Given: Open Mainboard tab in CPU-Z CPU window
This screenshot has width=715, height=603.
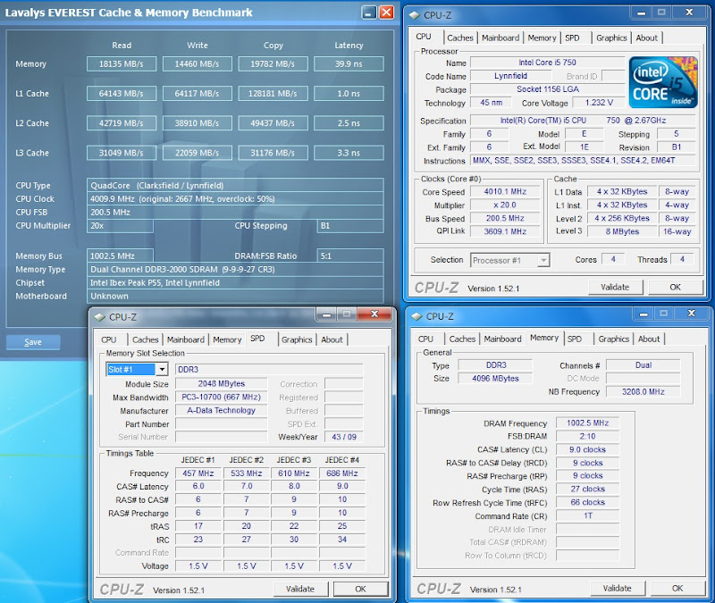Looking at the screenshot, I should (x=500, y=38).
